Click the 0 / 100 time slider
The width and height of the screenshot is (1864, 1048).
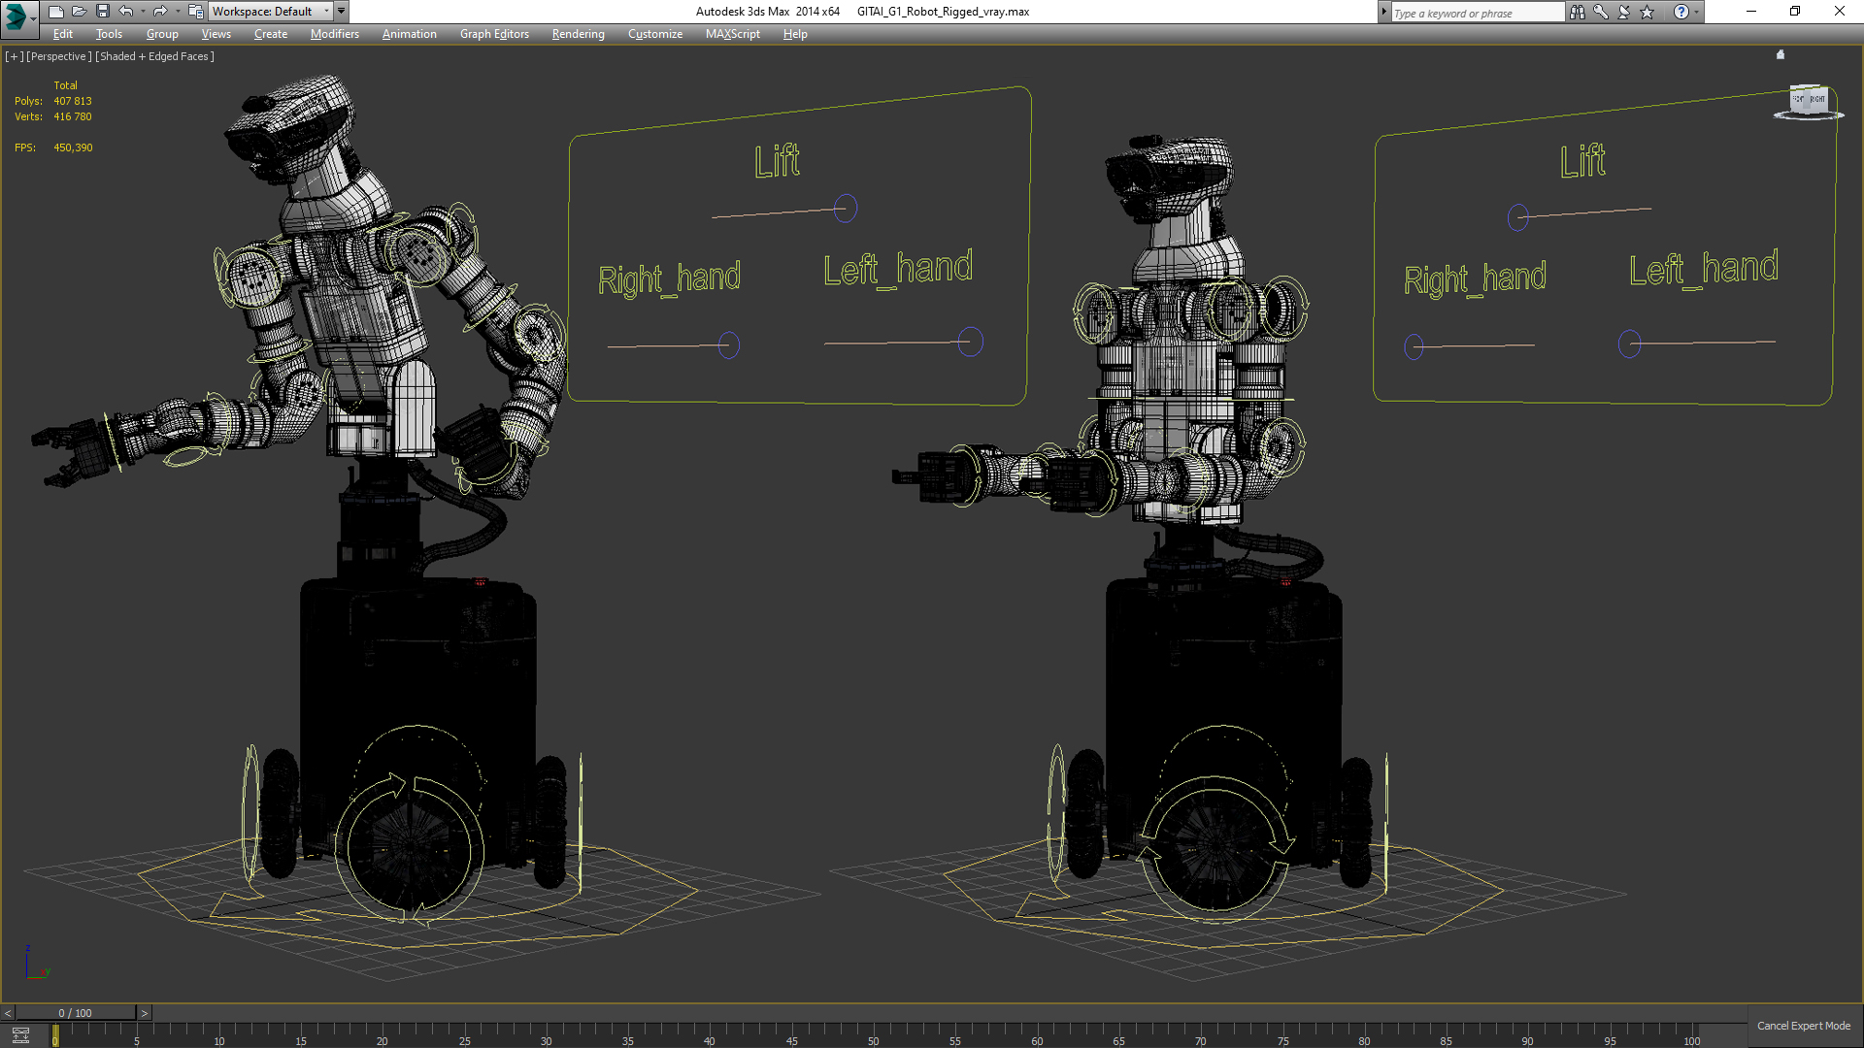pos(75,1013)
